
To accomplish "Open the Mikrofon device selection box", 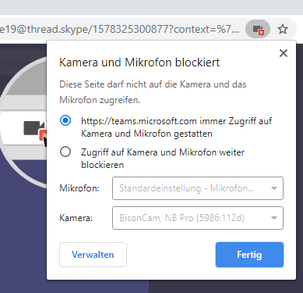I will pos(198,188).
